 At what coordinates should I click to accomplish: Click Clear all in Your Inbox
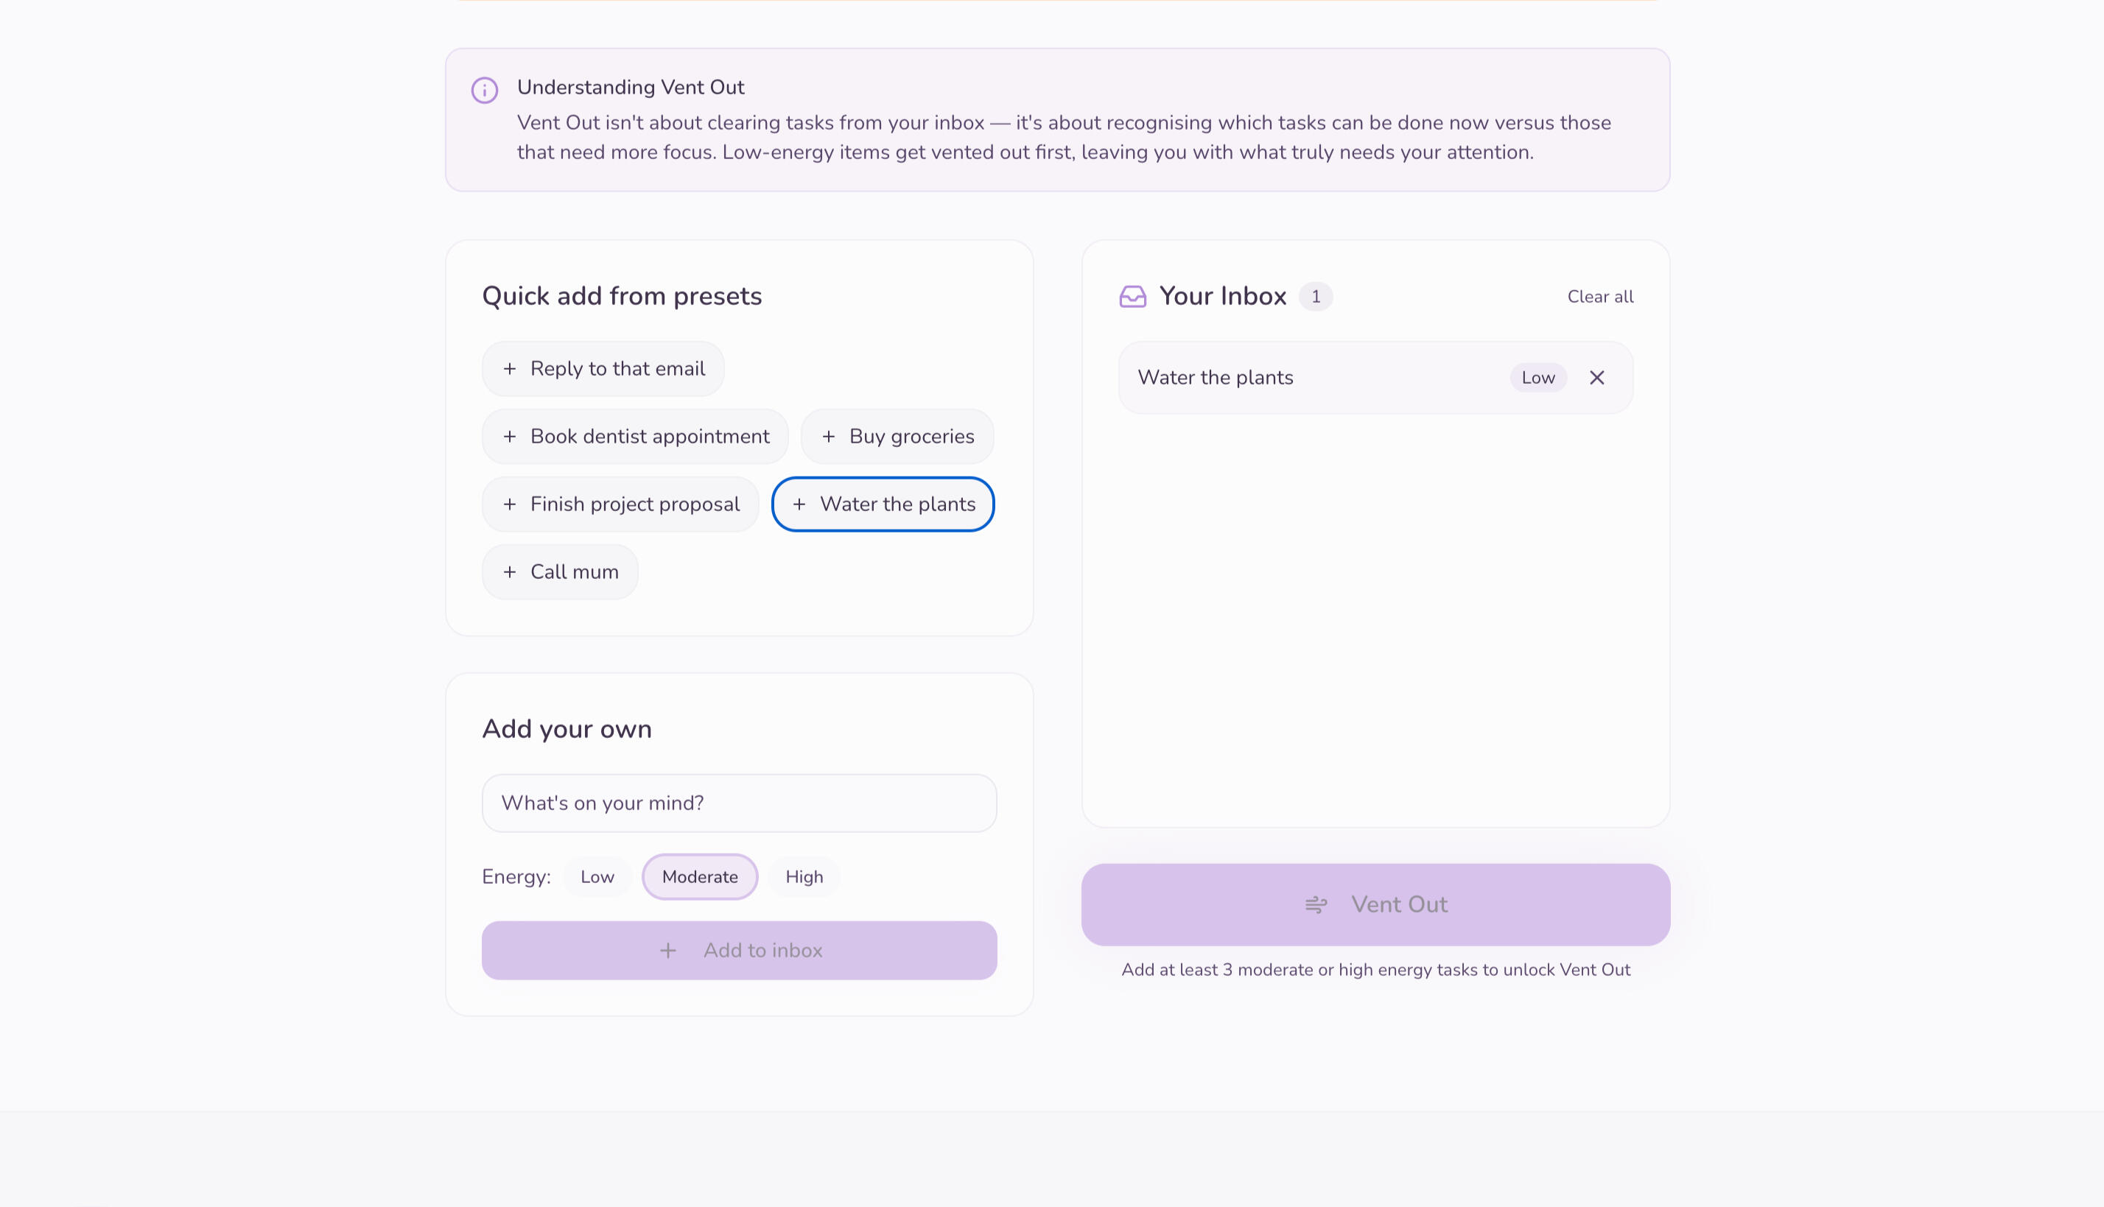click(x=1600, y=297)
